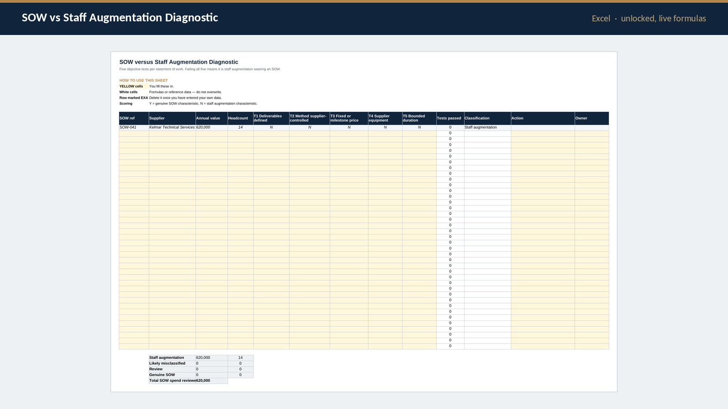728x409 pixels.
Task: Click the Annual value header cell
Action: tap(212, 118)
